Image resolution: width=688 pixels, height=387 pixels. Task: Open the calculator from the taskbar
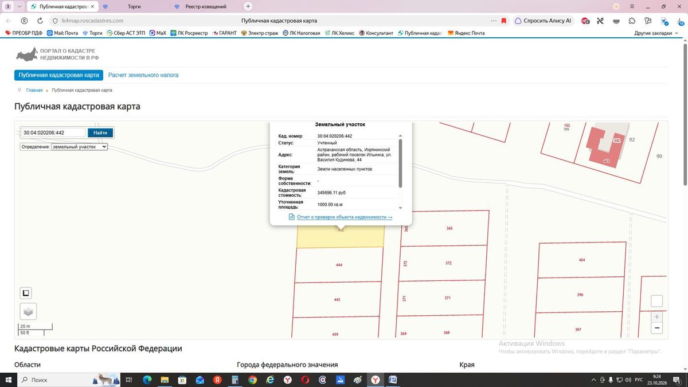[x=235, y=380]
